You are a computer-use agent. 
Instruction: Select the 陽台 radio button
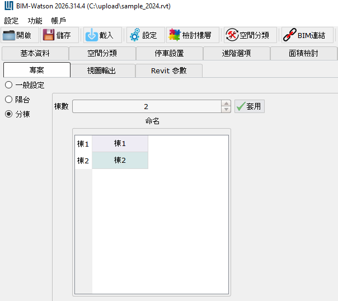[8, 100]
